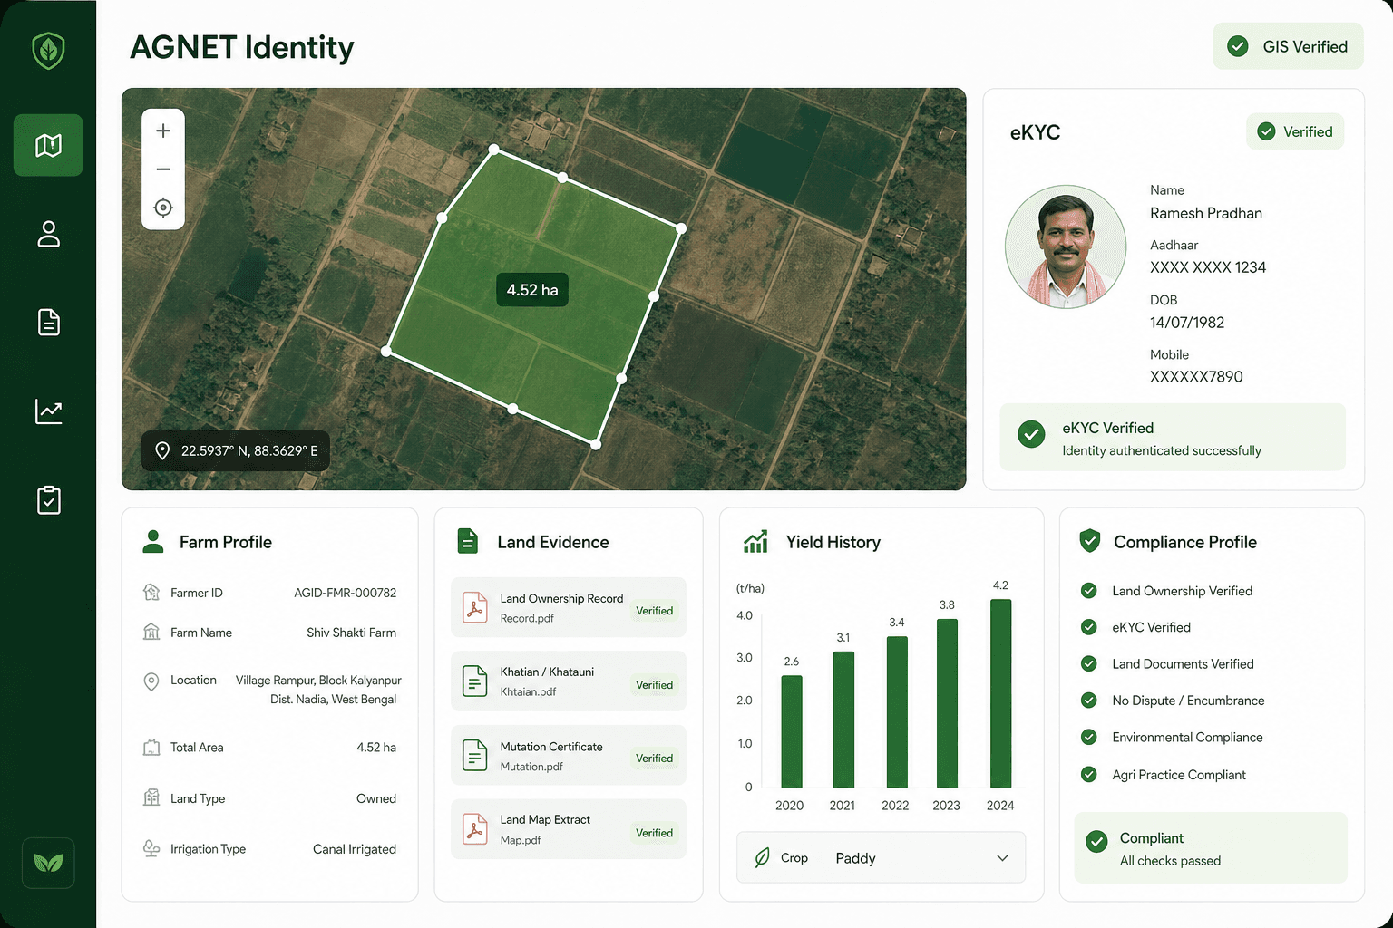Viewport: 1393px width, 928px height.
Task: Select the 2024 yield bar
Action: (x=1000, y=693)
